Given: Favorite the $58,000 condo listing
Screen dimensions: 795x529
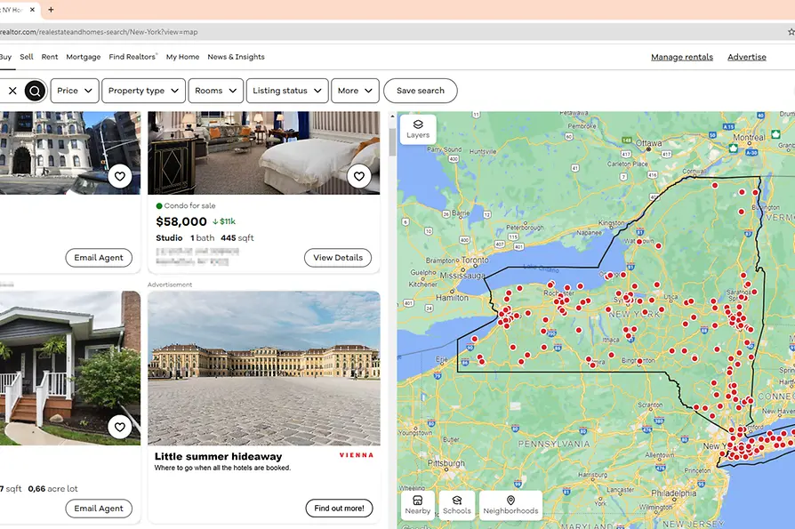Looking at the screenshot, I should click(x=358, y=177).
